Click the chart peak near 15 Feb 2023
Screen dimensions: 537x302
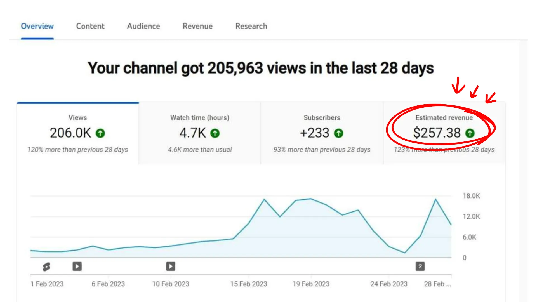[x=264, y=199]
